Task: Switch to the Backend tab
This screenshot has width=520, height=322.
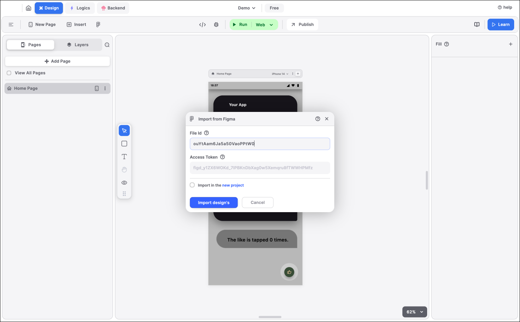Action: [x=113, y=8]
